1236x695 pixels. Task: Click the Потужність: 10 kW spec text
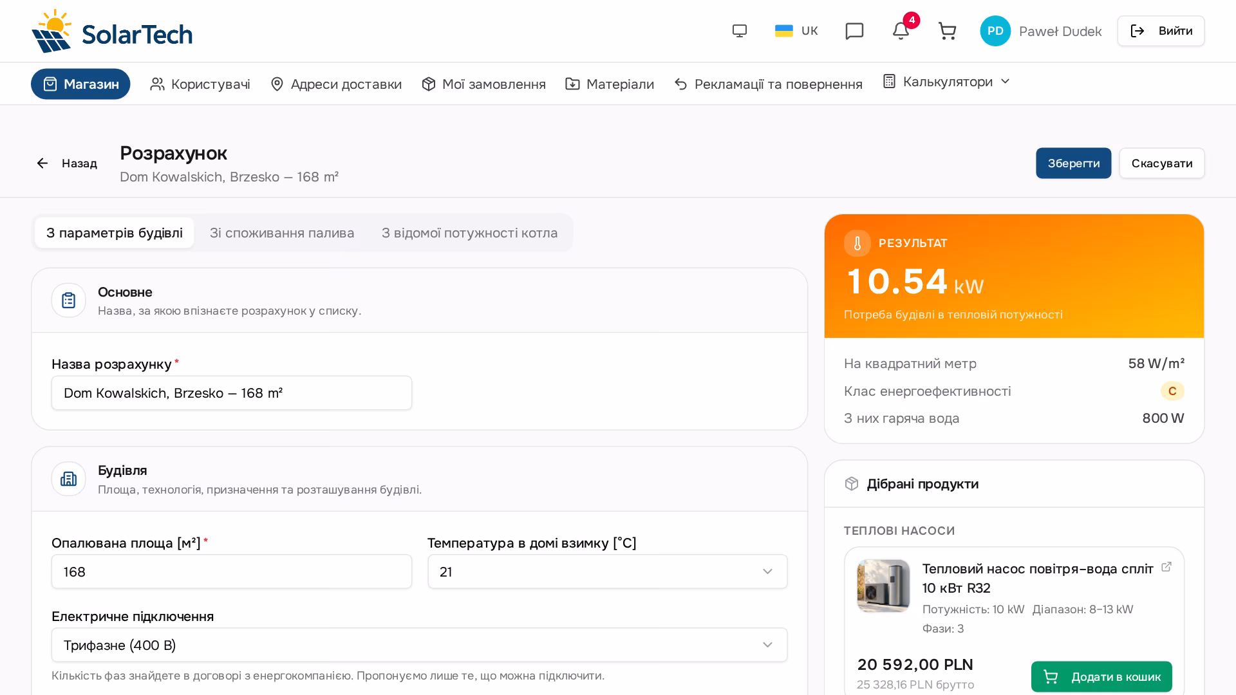pyautogui.click(x=973, y=609)
